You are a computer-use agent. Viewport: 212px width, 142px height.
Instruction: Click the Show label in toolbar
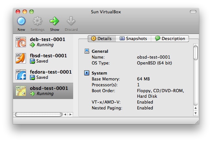coord(55,30)
